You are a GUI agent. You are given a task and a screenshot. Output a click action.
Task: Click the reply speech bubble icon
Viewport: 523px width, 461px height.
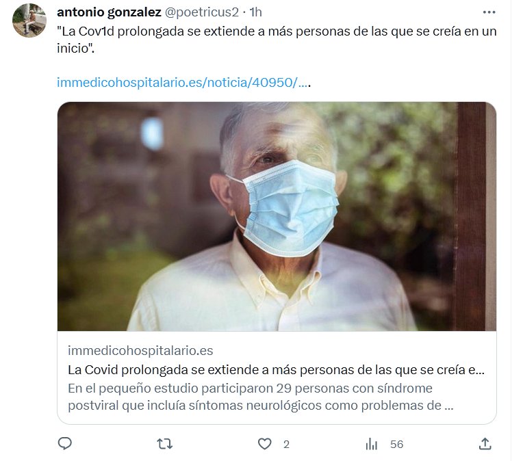(65, 444)
